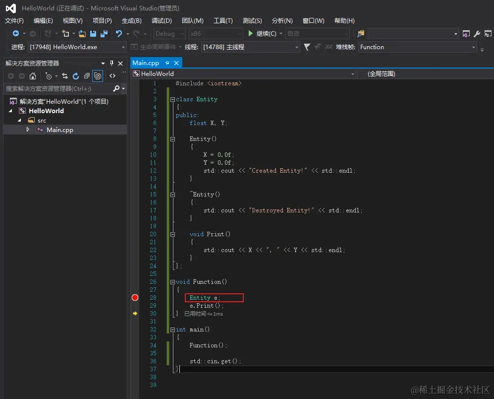
Task: Collapse the ~Entity() destructor block
Action: [172, 195]
